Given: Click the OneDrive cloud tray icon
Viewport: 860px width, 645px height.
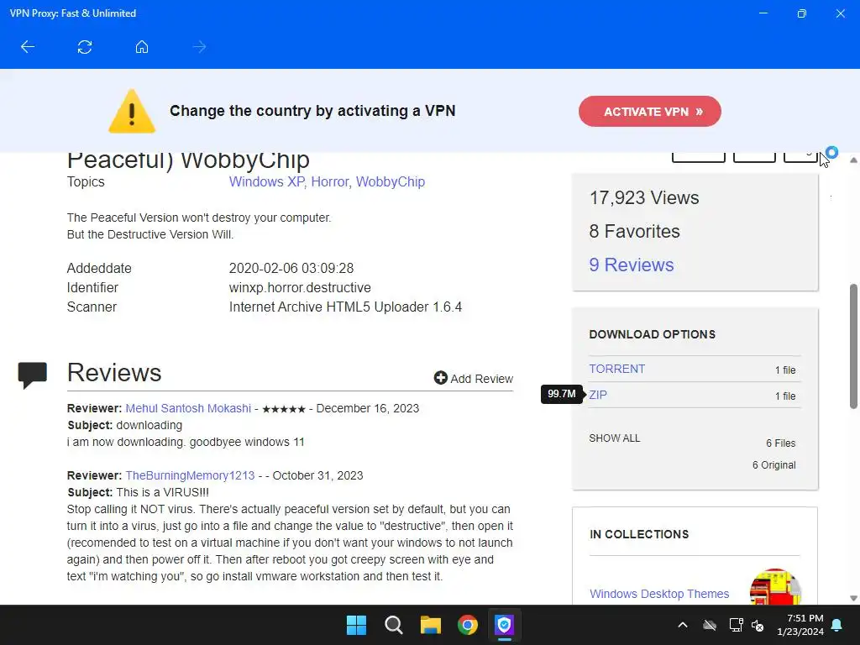Looking at the screenshot, I should click(710, 625).
